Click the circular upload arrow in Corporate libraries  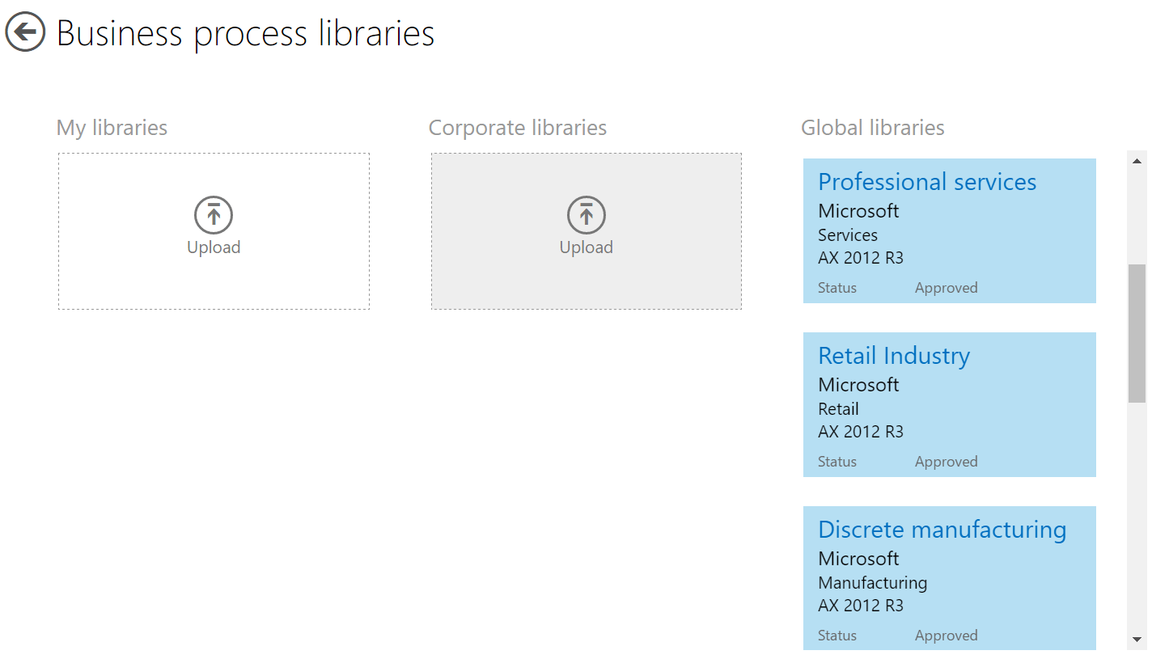[x=586, y=215]
